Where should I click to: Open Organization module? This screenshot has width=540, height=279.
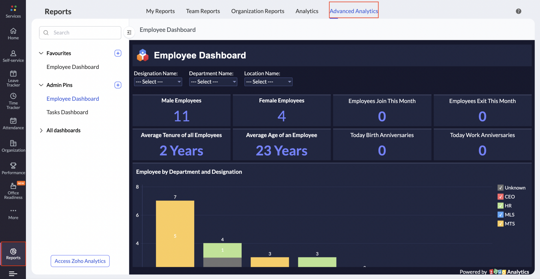[13, 146]
